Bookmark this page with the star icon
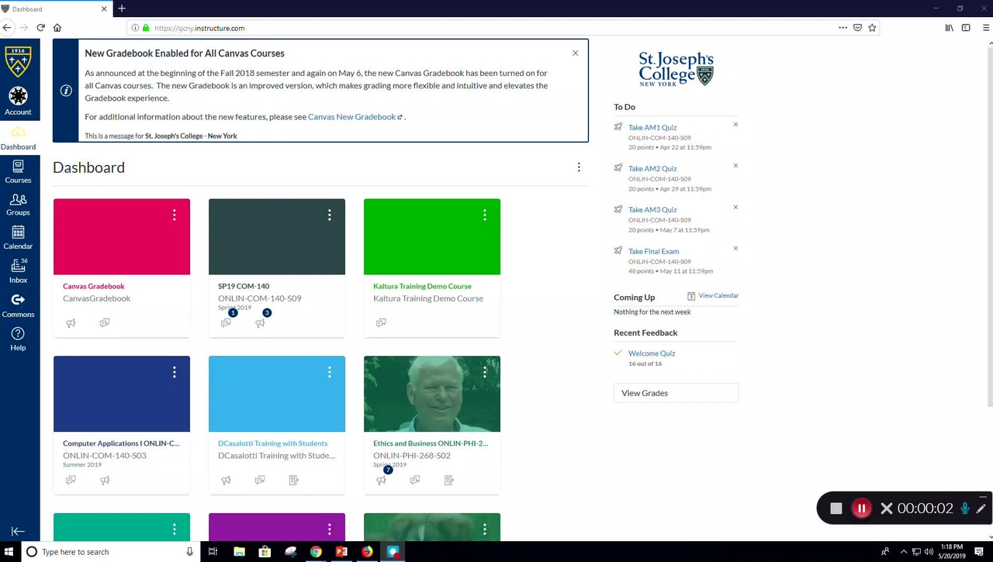 point(872,28)
